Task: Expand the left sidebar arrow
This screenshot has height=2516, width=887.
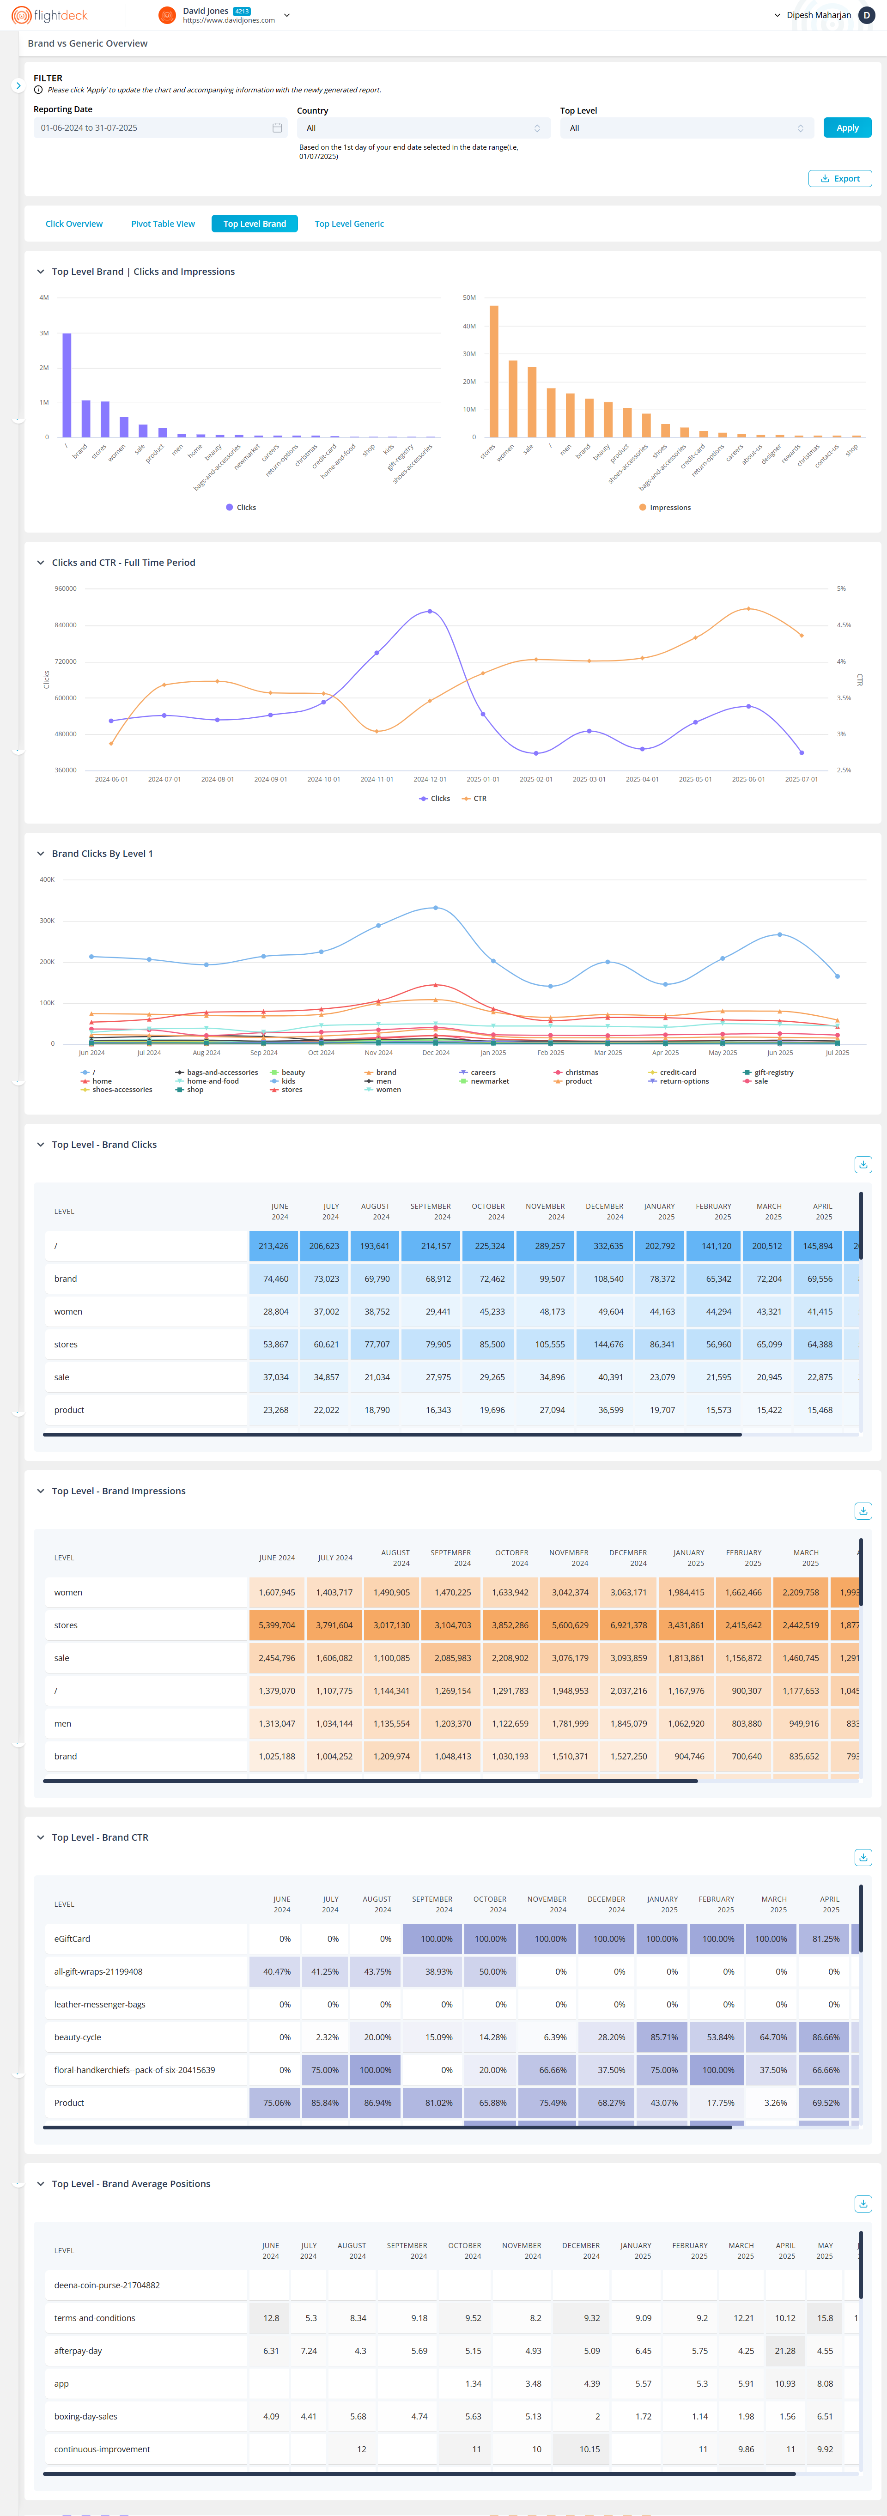Action: (x=18, y=86)
